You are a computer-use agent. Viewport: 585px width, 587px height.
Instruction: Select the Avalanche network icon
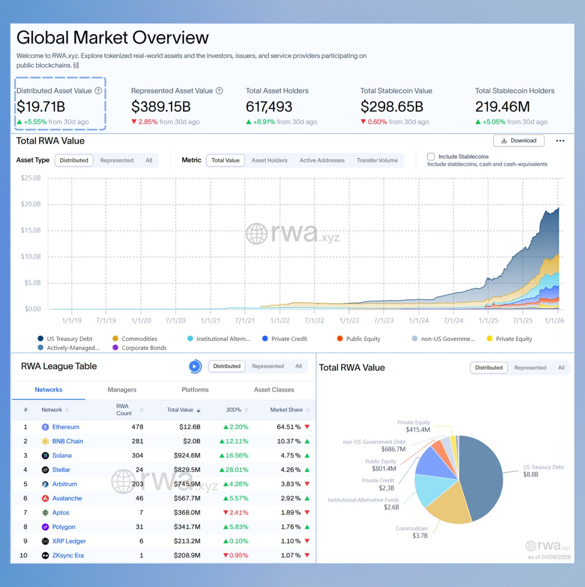pyautogui.click(x=45, y=498)
